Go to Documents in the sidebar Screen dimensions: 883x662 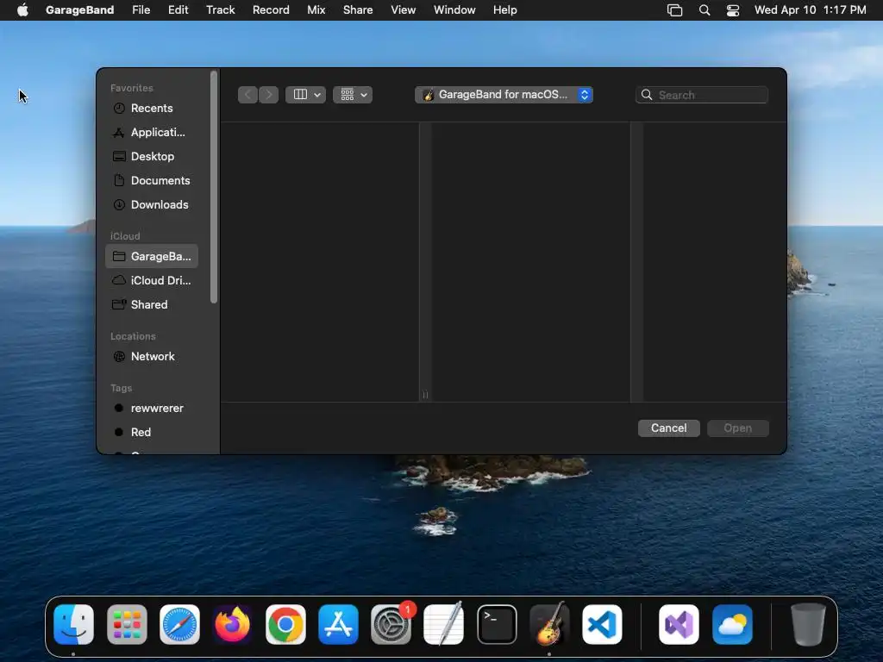(151, 181)
